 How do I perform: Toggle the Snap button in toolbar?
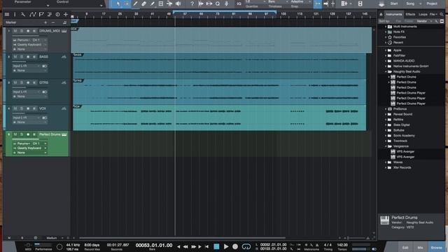[x=317, y=3]
